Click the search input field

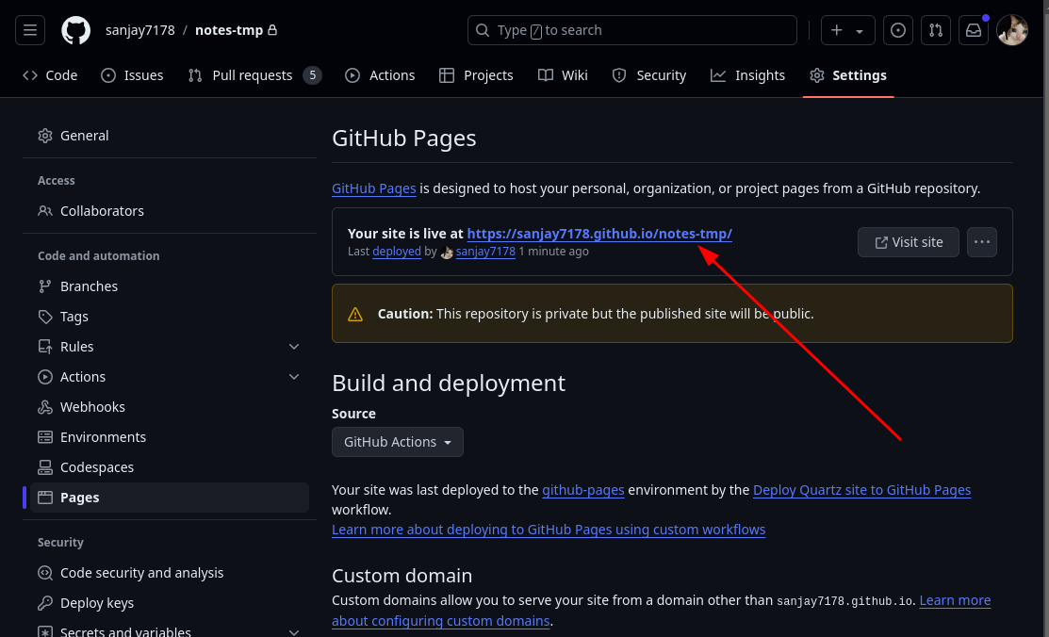click(631, 30)
